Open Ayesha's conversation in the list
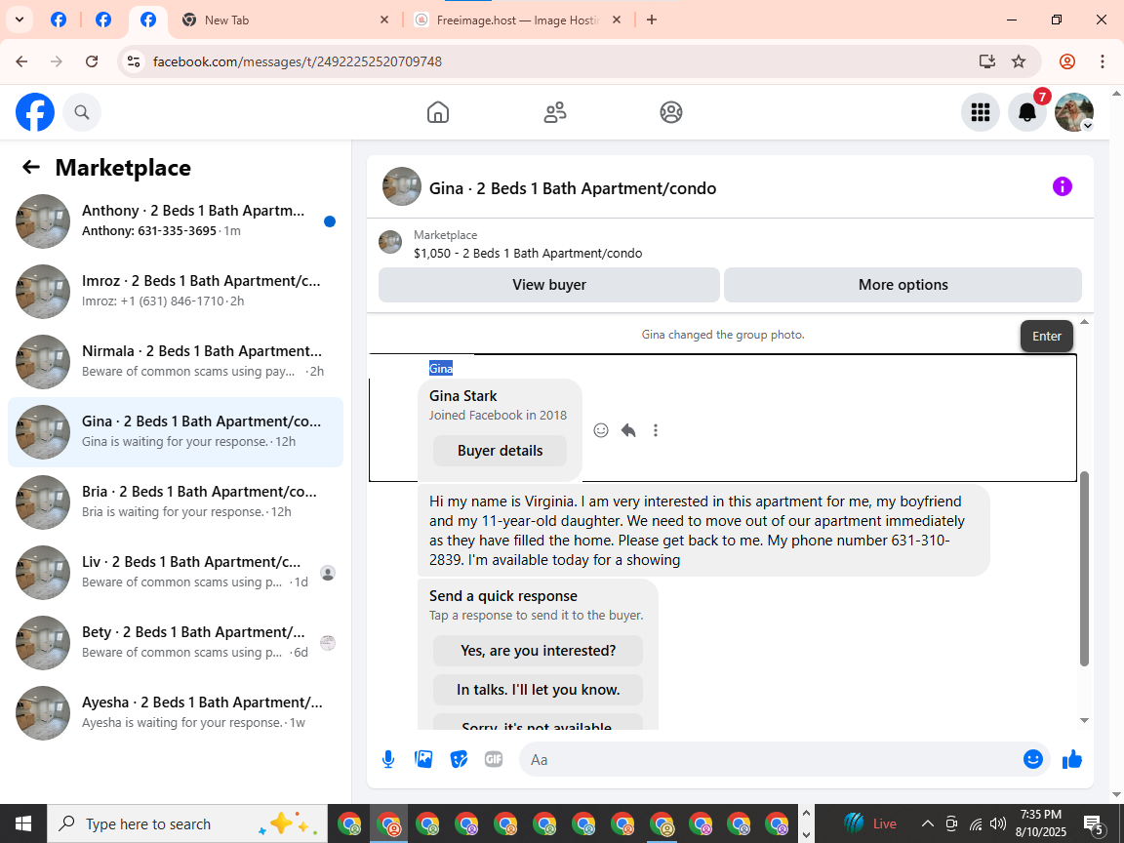This screenshot has height=843, width=1124. click(x=176, y=713)
